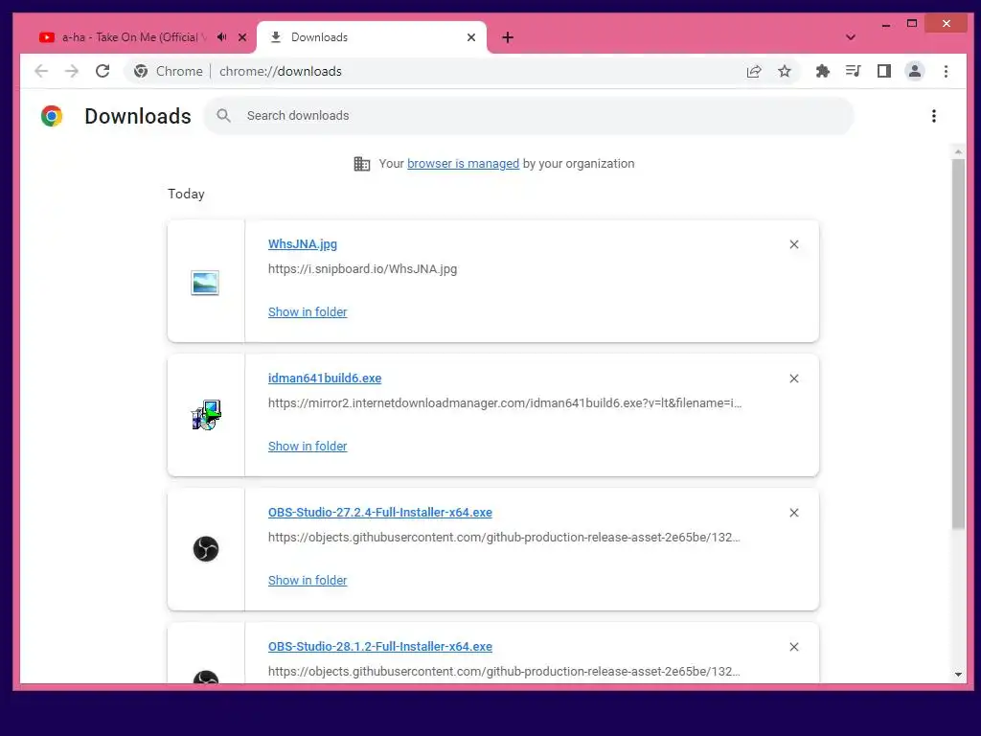Click the OBS-Studio-27.2.4 OBS logo icon
Image resolution: width=981 pixels, height=736 pixels.
pos(206,549)
